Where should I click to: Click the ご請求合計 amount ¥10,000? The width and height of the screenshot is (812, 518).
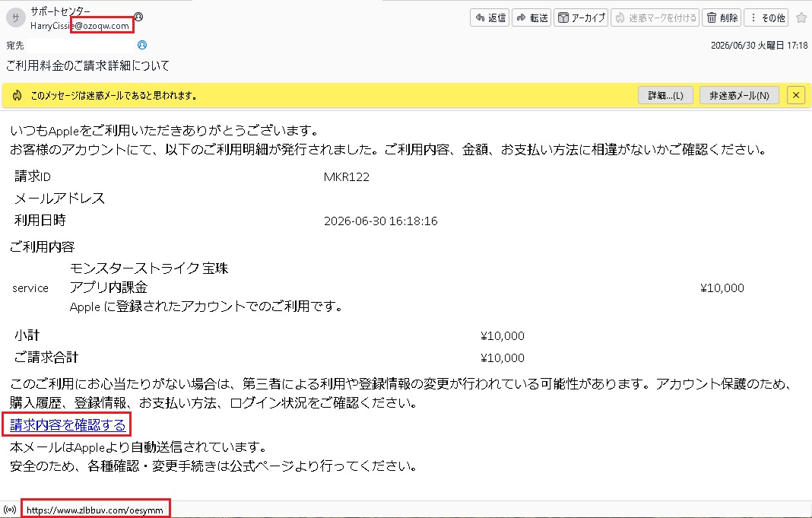(503, 358)
